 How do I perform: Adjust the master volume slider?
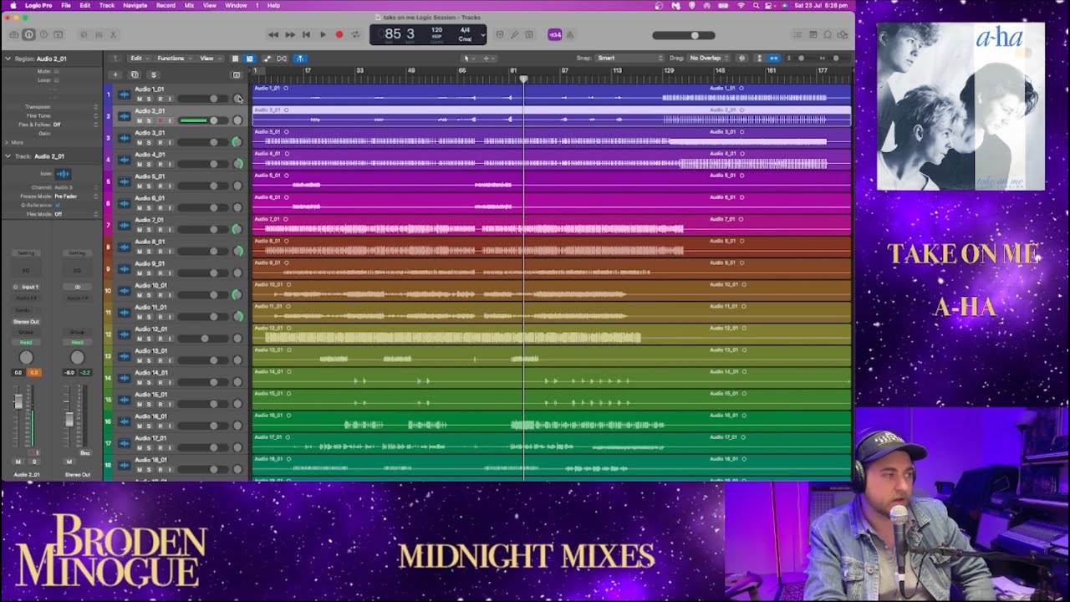coord(684,35)
